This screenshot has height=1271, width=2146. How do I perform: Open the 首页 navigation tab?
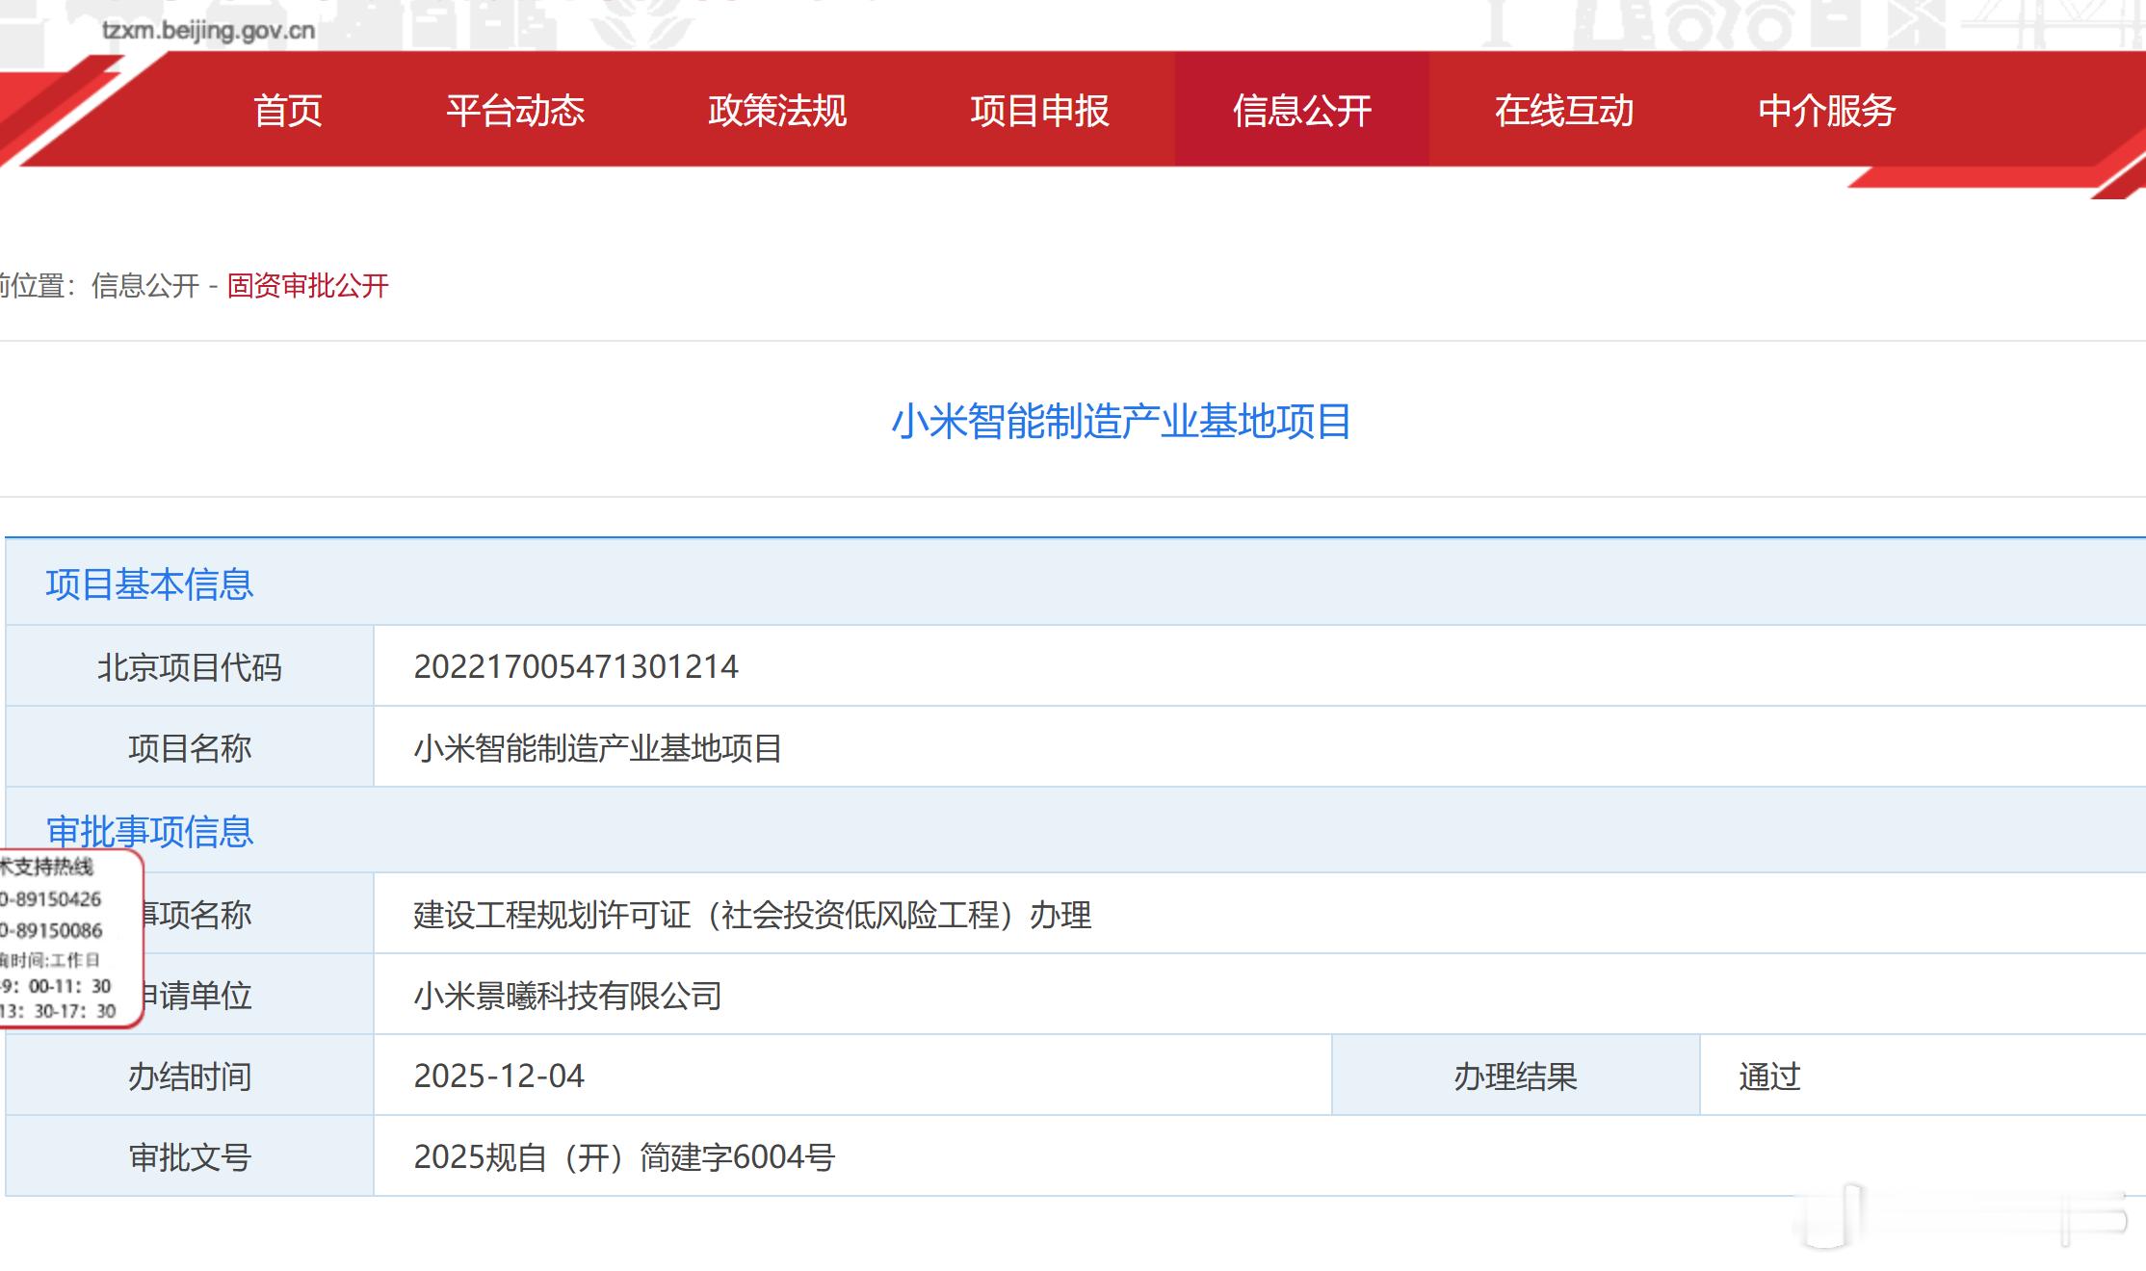pyautogui.click(x=287, y=111)
